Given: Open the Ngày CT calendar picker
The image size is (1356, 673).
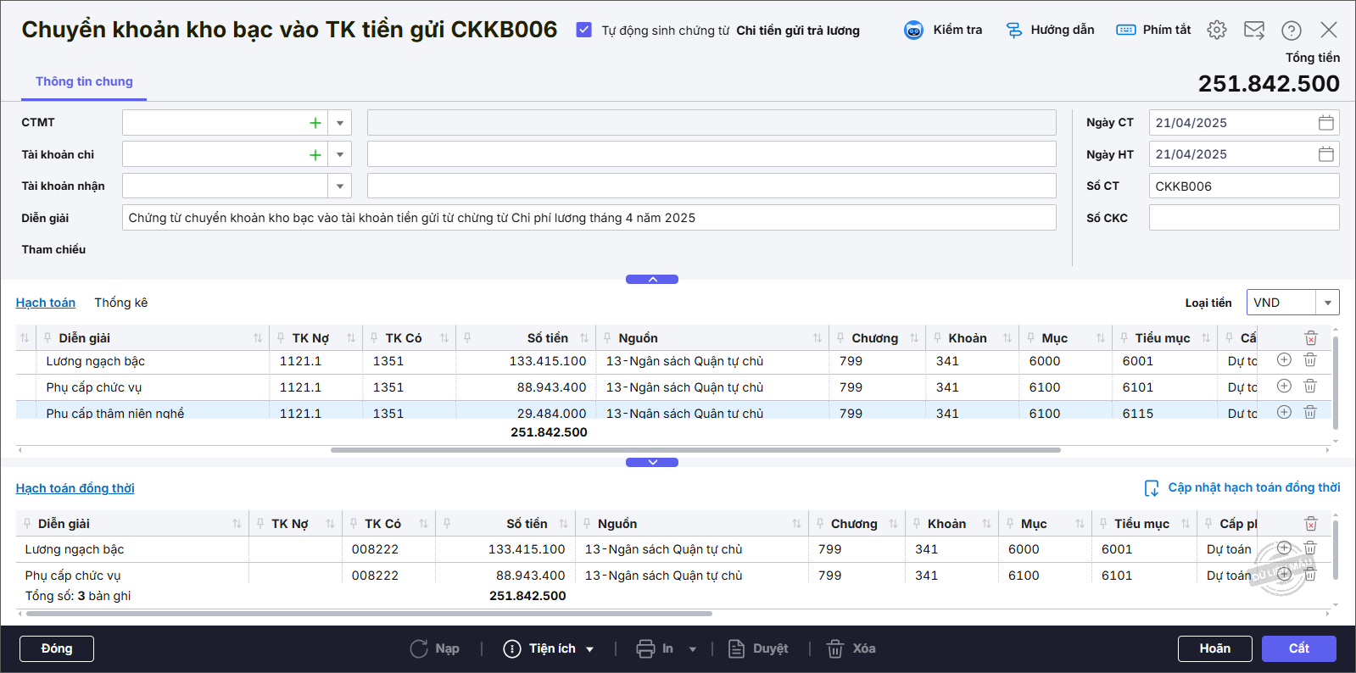Looking at the screenshot, I should pos(1325,123).
